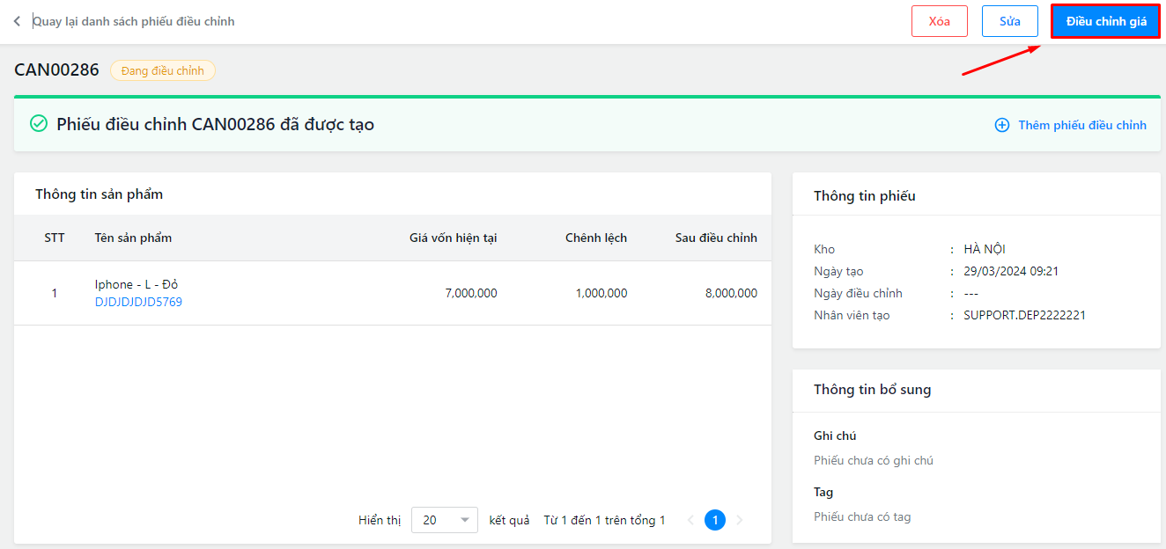The image size is (1166, 549).
Task: Click the warehouse value HÀ NỘI
Action: [985, 249]
